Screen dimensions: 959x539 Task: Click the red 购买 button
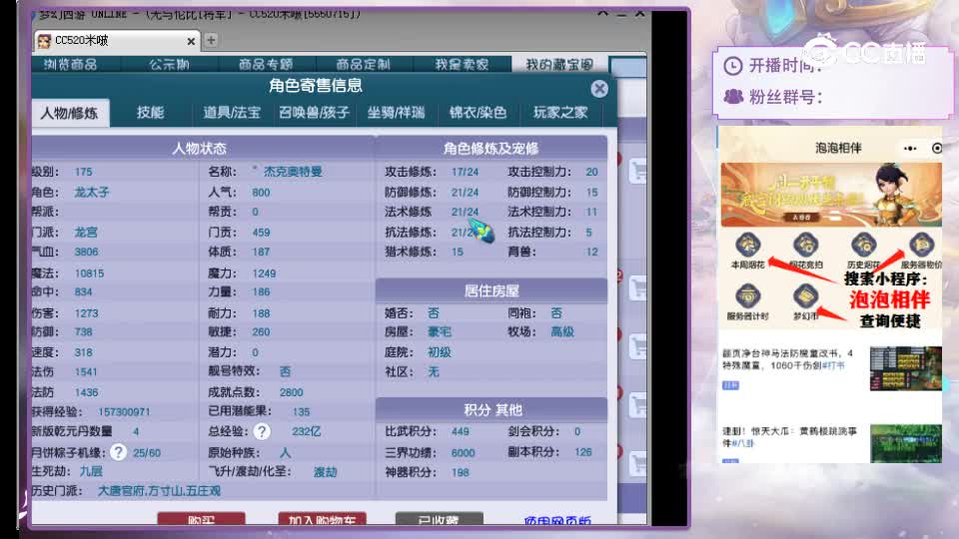pyautogui.click(x=201, y=519)
